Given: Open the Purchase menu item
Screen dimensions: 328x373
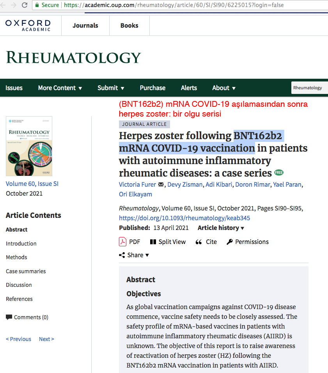Looking at the screenshot, I should click(152, 88).
